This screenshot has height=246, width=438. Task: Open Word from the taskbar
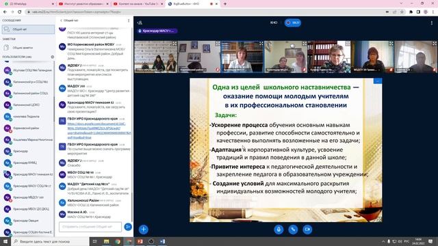click(162, 241)
